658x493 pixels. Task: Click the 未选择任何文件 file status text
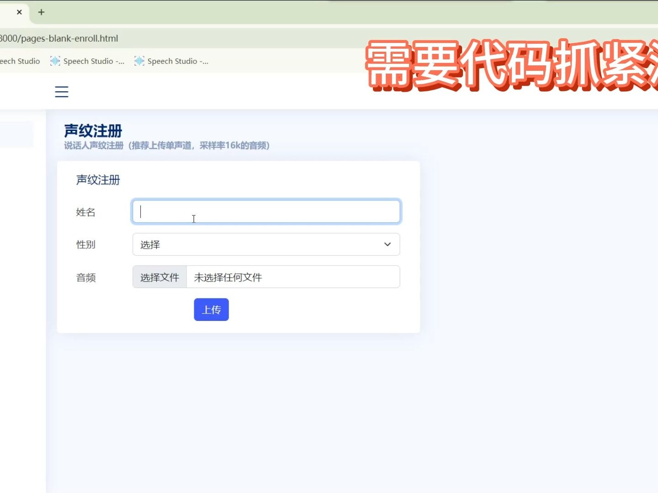pyautogui.click(x=228, y=278)
